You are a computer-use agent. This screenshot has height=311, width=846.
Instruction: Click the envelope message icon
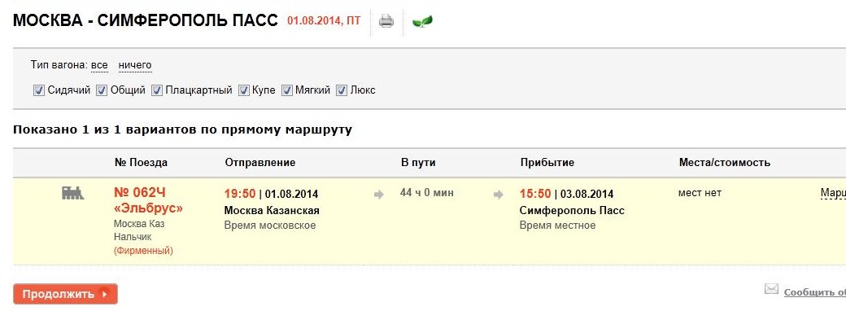(771, 289)
